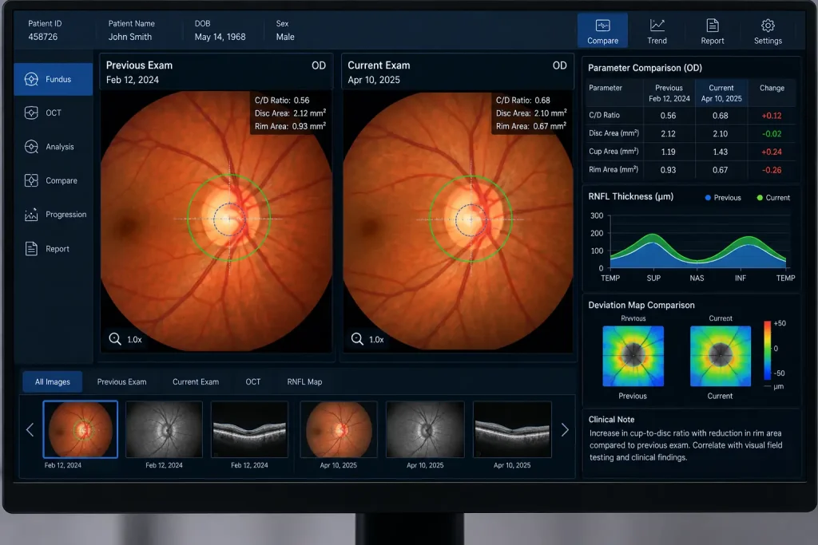Open the Trend graph icon
This screenshot has width=818, height=545.
click(657, 25)
